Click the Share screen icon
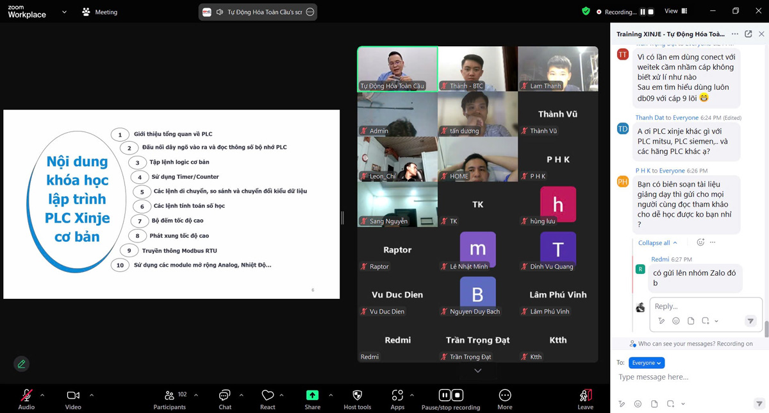The image size is (769, 413). point(312,396)
